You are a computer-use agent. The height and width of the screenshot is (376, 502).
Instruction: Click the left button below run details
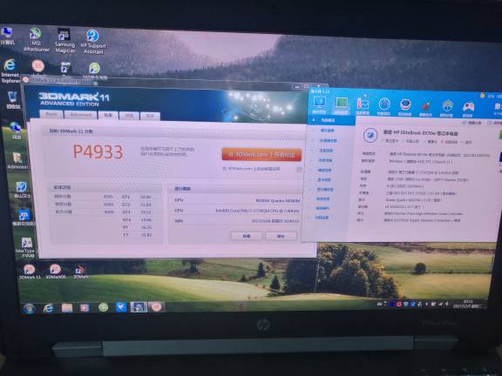point(246,236)
